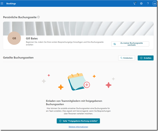158x131 pixels.
Task: Open the app launcher grid icon
Action: [x=2, y=4]
